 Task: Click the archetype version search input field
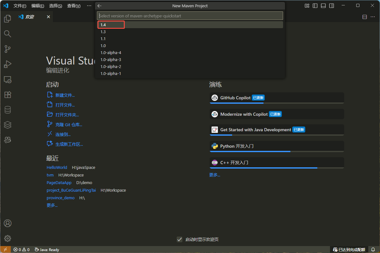tap(190, 16)
